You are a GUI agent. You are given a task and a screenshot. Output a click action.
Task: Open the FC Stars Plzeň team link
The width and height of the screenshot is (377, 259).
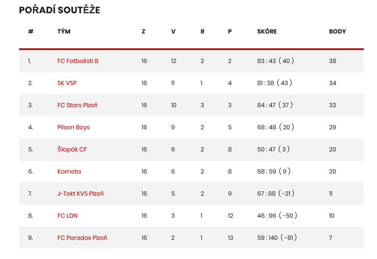[77, 105]
